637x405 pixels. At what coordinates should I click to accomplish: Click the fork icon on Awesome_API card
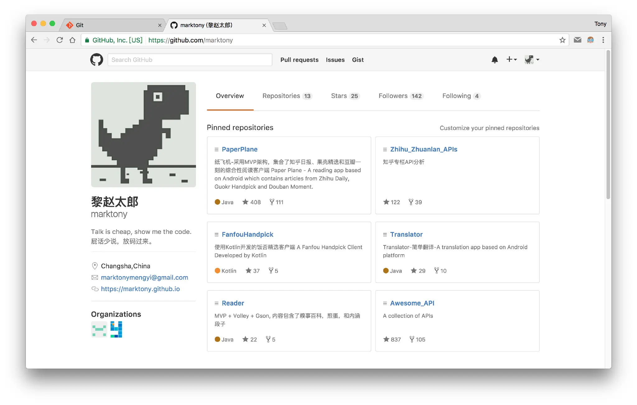pyautogui.click(x=412, y=339)
